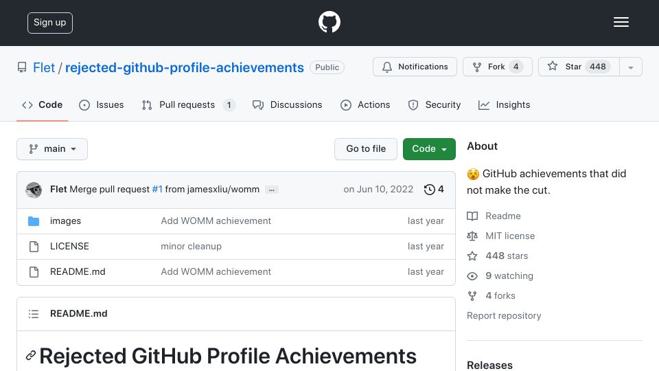Click the commit history clock icon
Screen dimensions: 659x371
pyautogui.click(x=429, y=190)
